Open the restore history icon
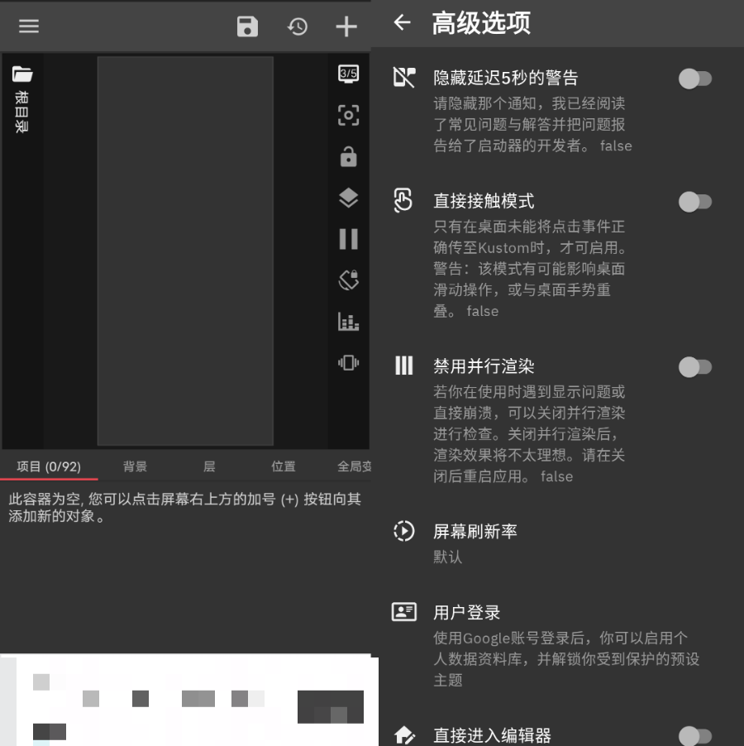This screenshot has height=746, width=744. point(298,26)
